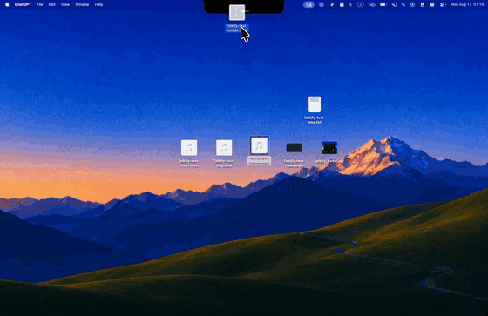Select the highlighted Talkify-test-human.mp3 file icon
Image resolution: width=488 pixels, height=316 pixels.
coord(259,145)
